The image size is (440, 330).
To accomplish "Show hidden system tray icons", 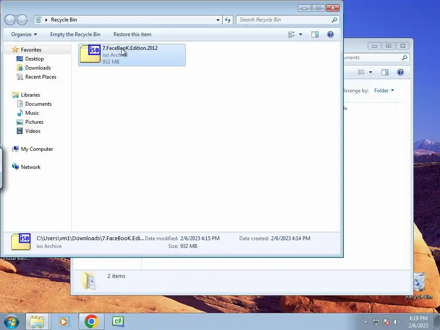I will [365, 322].
